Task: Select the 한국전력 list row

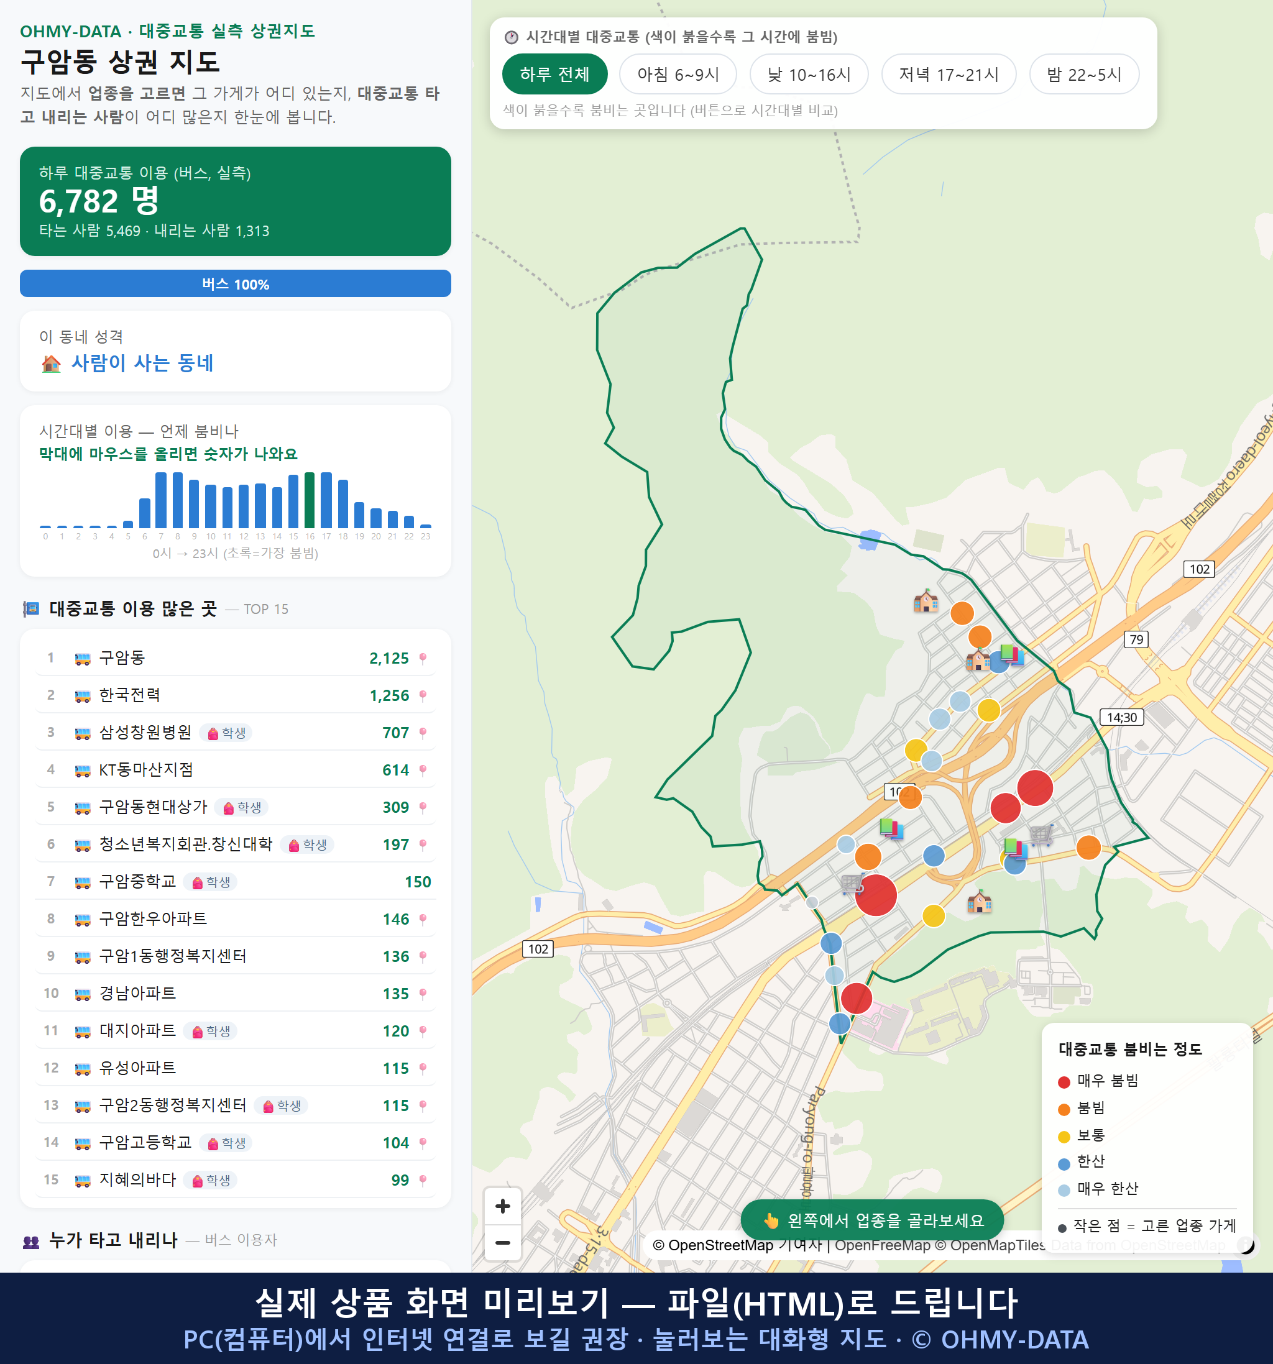Action: (x=236, y=695)
